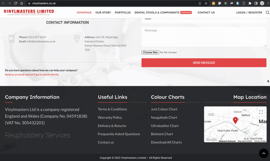Image resolution: width=270 pixels, height=161 pixels.
Task: Click the browser forward arrow
Action: (x=9, y=3)
